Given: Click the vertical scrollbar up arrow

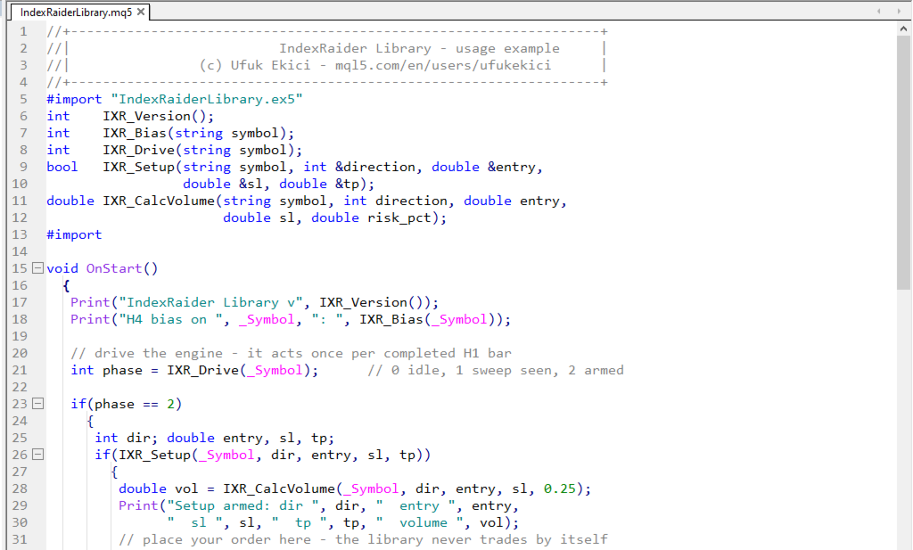Looking at the screenshot, I should point(903,28).
